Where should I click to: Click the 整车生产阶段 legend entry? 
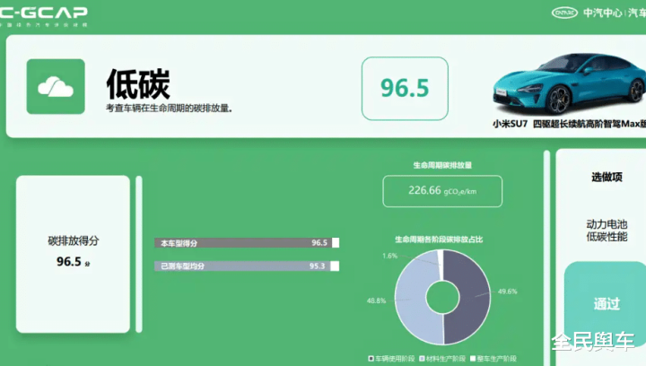coord(493,359)
